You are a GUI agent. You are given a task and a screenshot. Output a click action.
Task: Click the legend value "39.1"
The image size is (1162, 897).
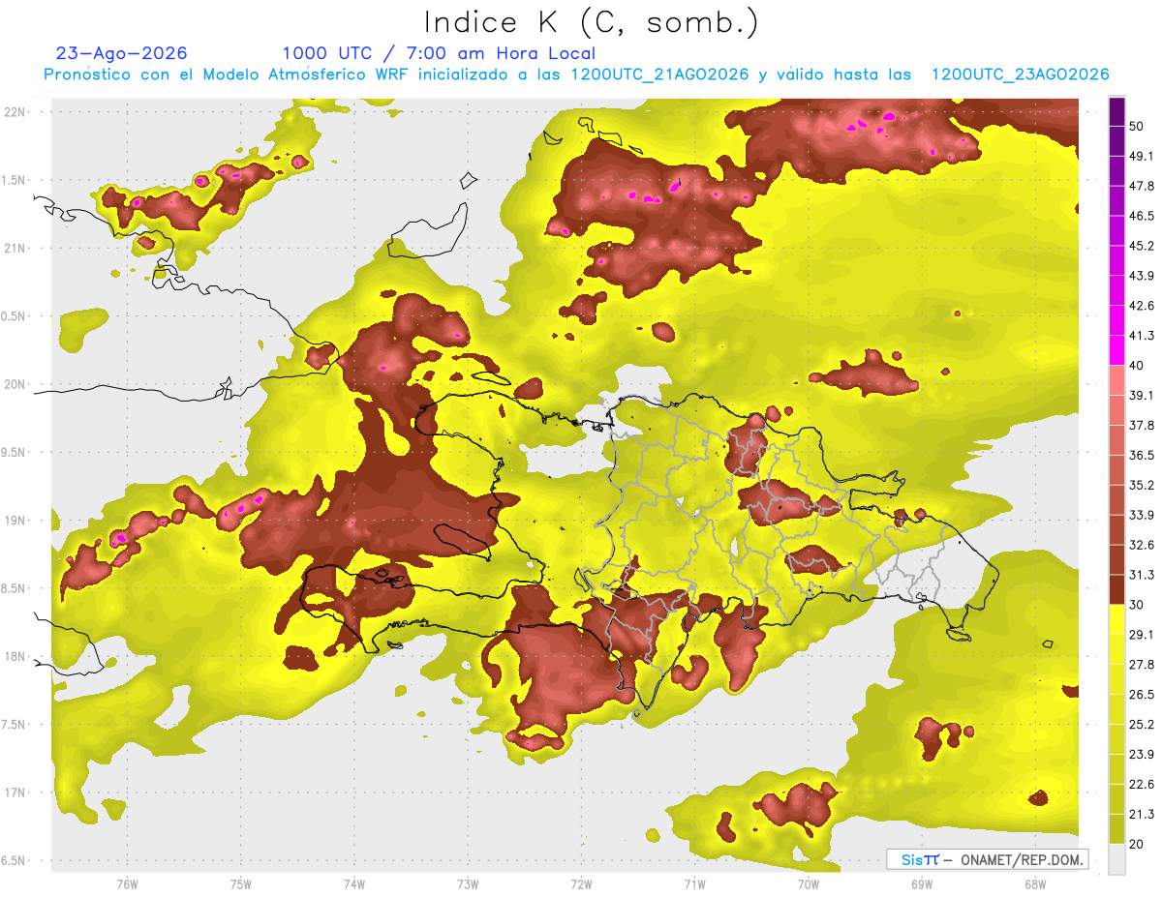[x=1142, y=396]
